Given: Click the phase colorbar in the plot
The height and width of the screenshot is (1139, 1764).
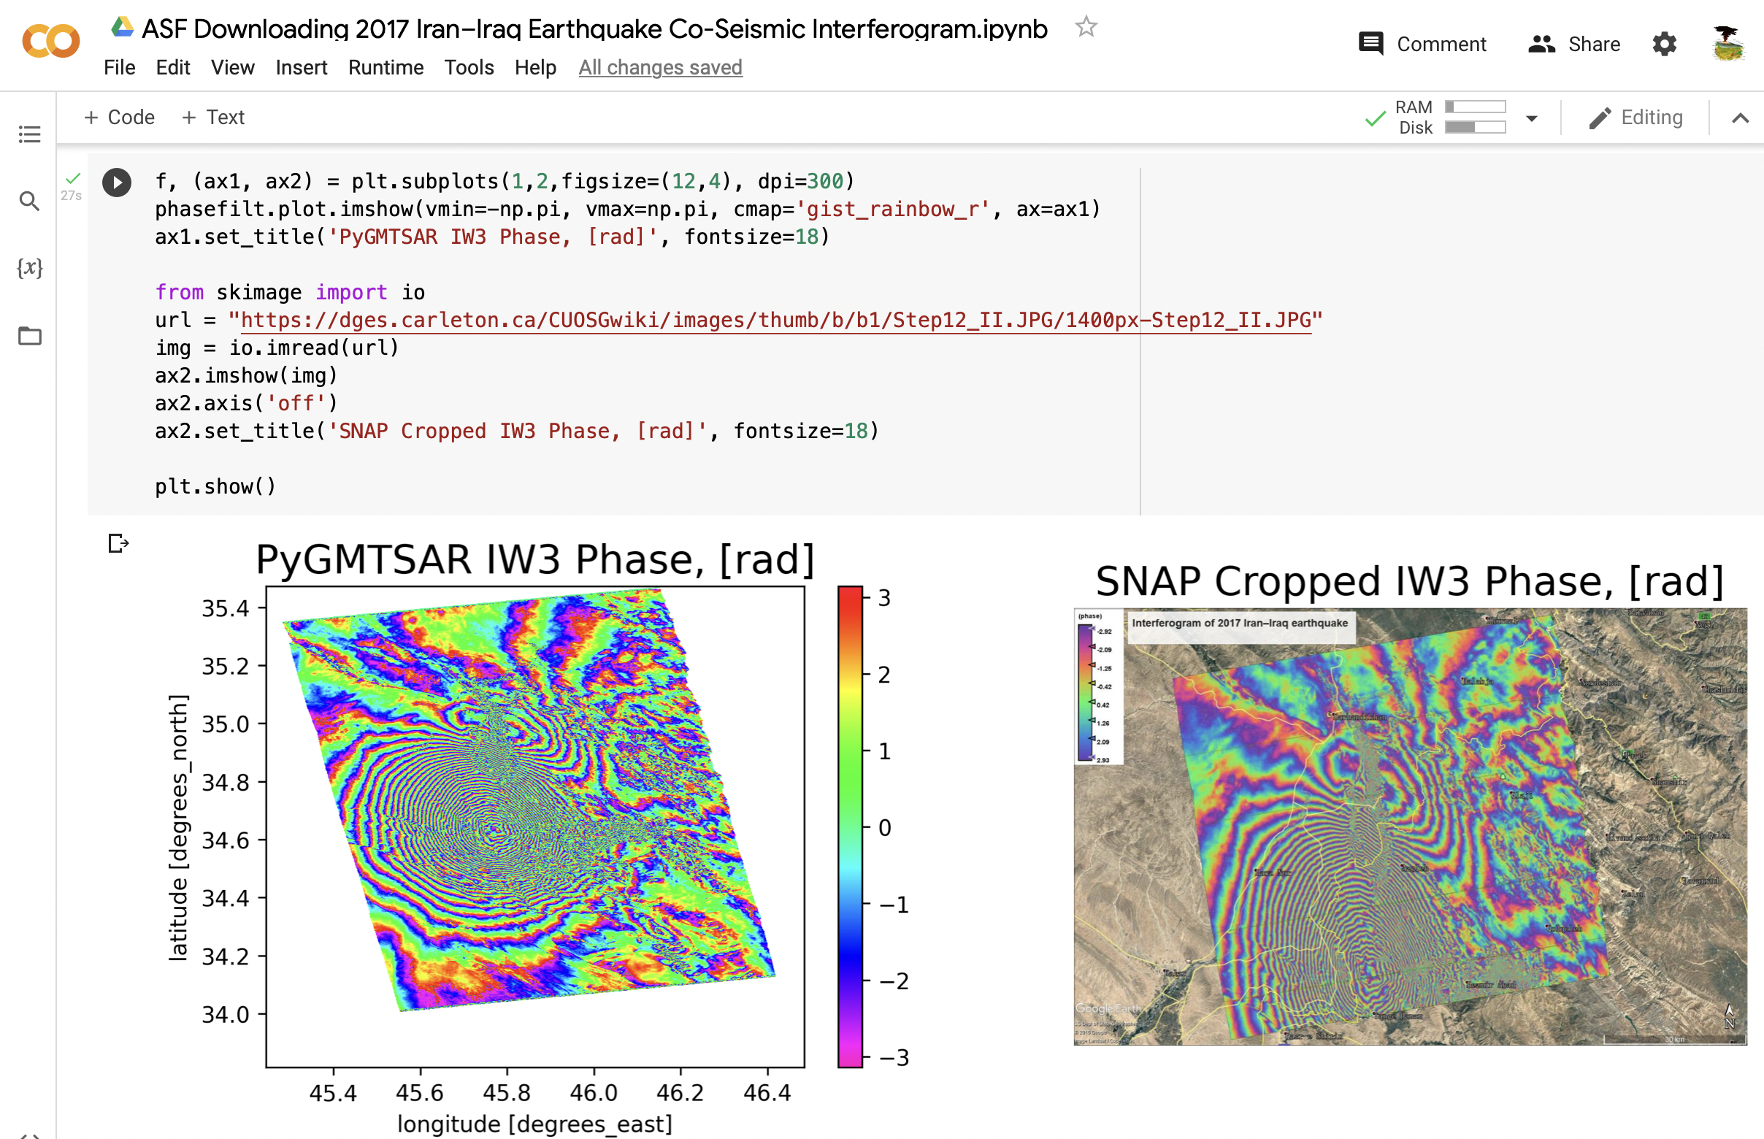Looking at the screenshot, I should coord(850,827).
